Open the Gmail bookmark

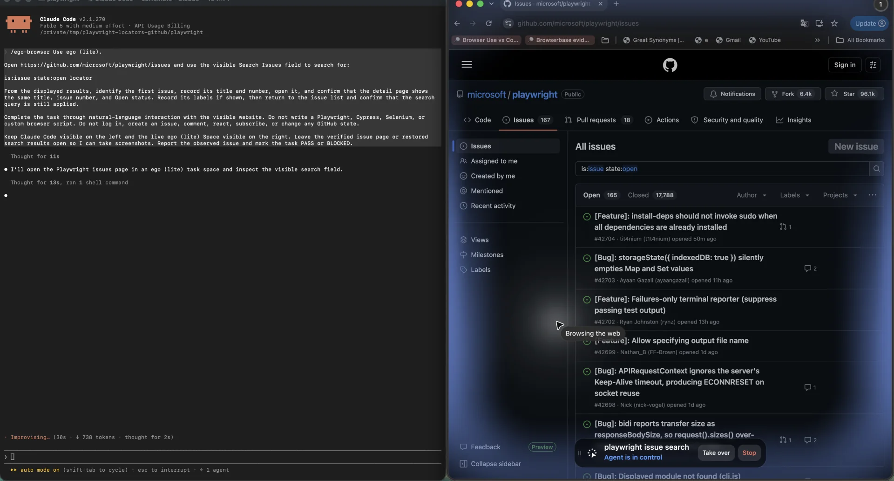pos(728,40)
